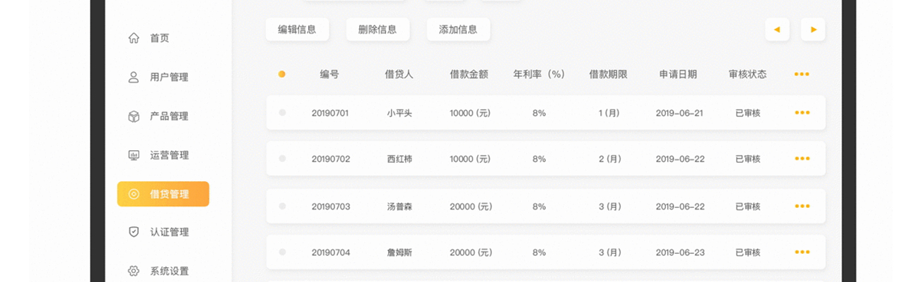Image resolution: width=919 pixels, height=282 pixels.
Task: Click borrower name 詹姆斯
Action: click(399, 252)
